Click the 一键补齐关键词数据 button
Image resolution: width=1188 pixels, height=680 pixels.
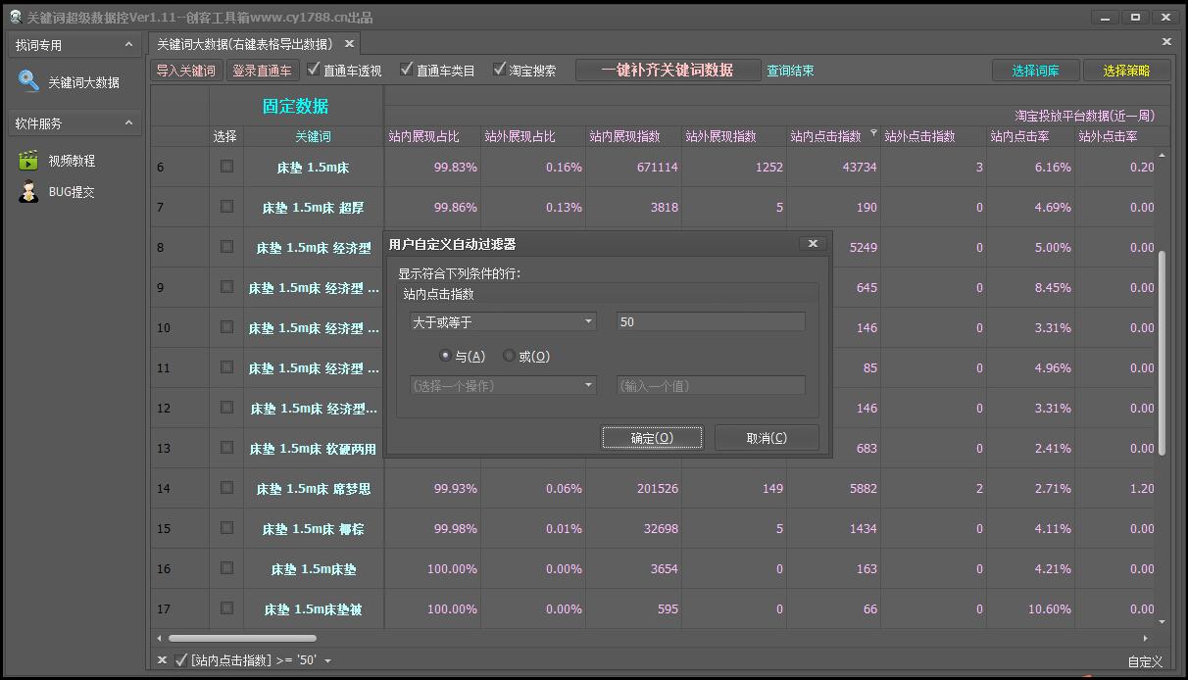coord(668,71)
